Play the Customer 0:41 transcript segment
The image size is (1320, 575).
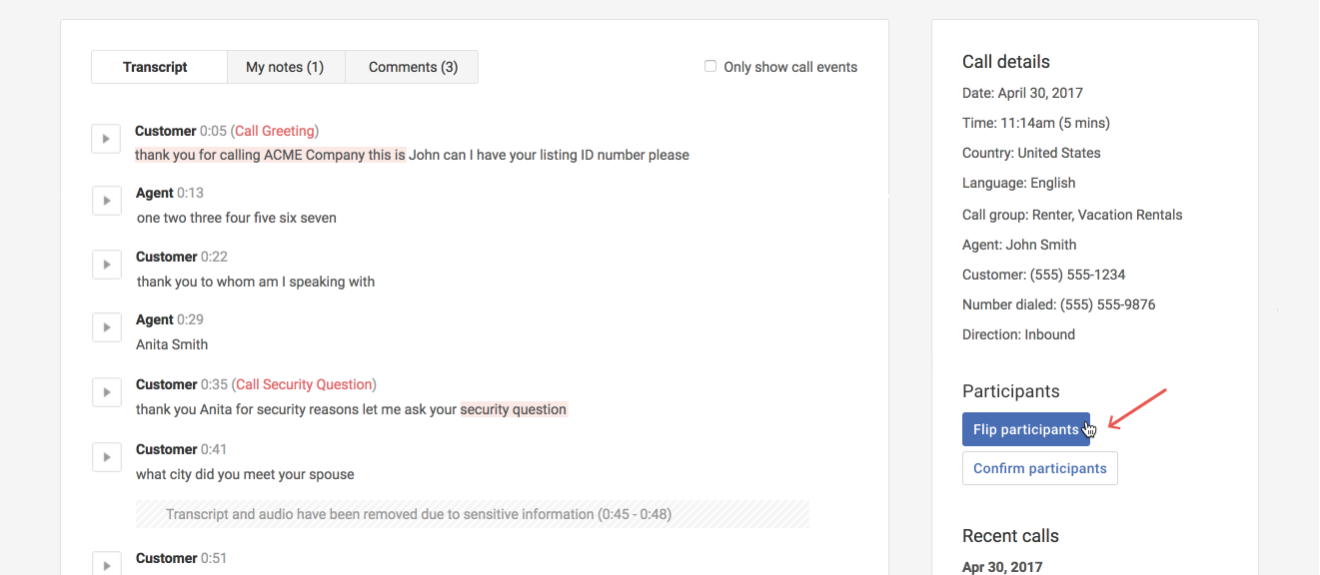(106, 457)
